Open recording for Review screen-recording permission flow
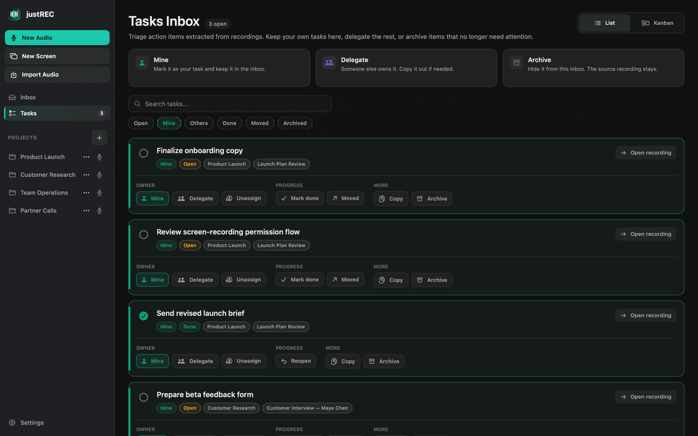Image resolution: width=698 pixels, height=436 pixels. (x=646, y=234)
